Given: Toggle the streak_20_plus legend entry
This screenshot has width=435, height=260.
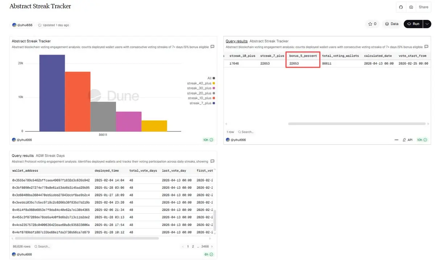Looking at the screenshot, I should pyautogui.click(x=201, y=93).
